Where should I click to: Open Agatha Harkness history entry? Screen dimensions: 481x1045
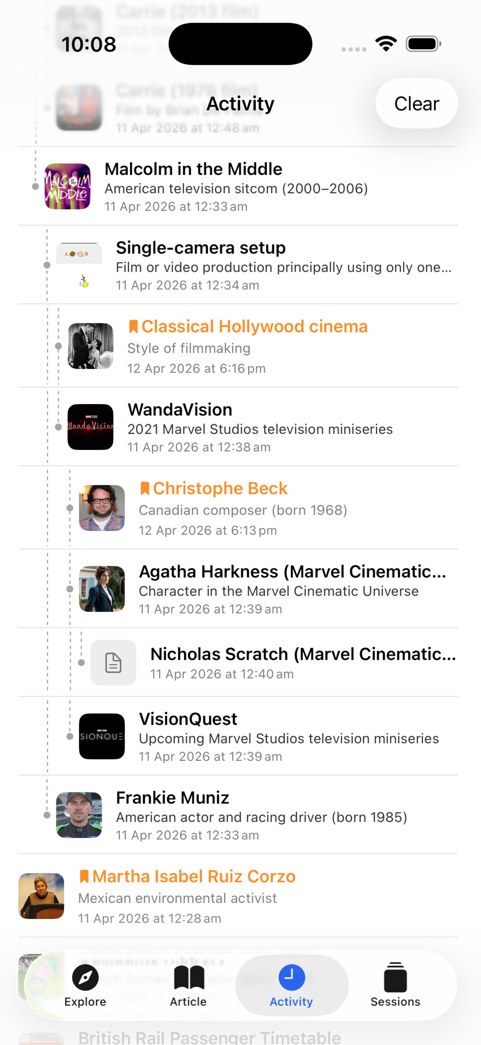(x=292, y=572)
